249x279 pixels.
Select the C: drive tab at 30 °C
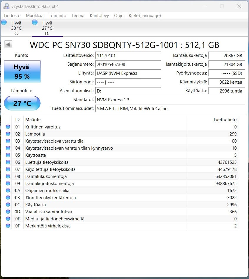pos(16,28)
